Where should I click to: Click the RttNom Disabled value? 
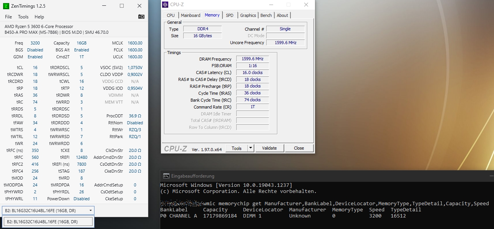(135, 123)
